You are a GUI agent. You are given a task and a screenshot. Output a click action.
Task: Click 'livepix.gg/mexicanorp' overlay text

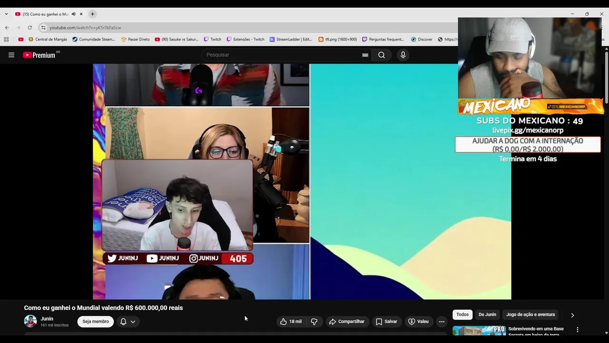528,130
